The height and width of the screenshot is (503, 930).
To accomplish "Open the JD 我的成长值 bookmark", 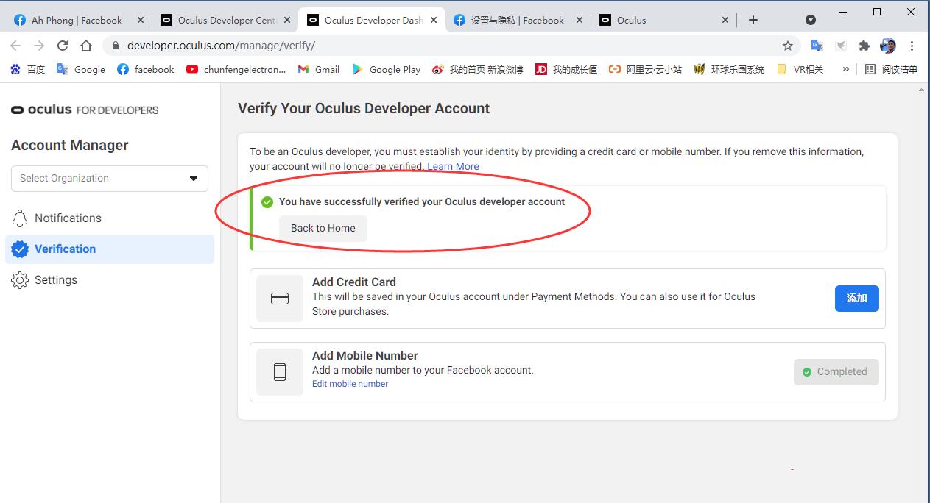I will [566, 69].
